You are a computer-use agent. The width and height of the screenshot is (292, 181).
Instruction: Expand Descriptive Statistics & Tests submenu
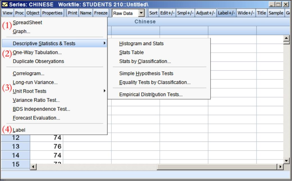click(44, 43)
